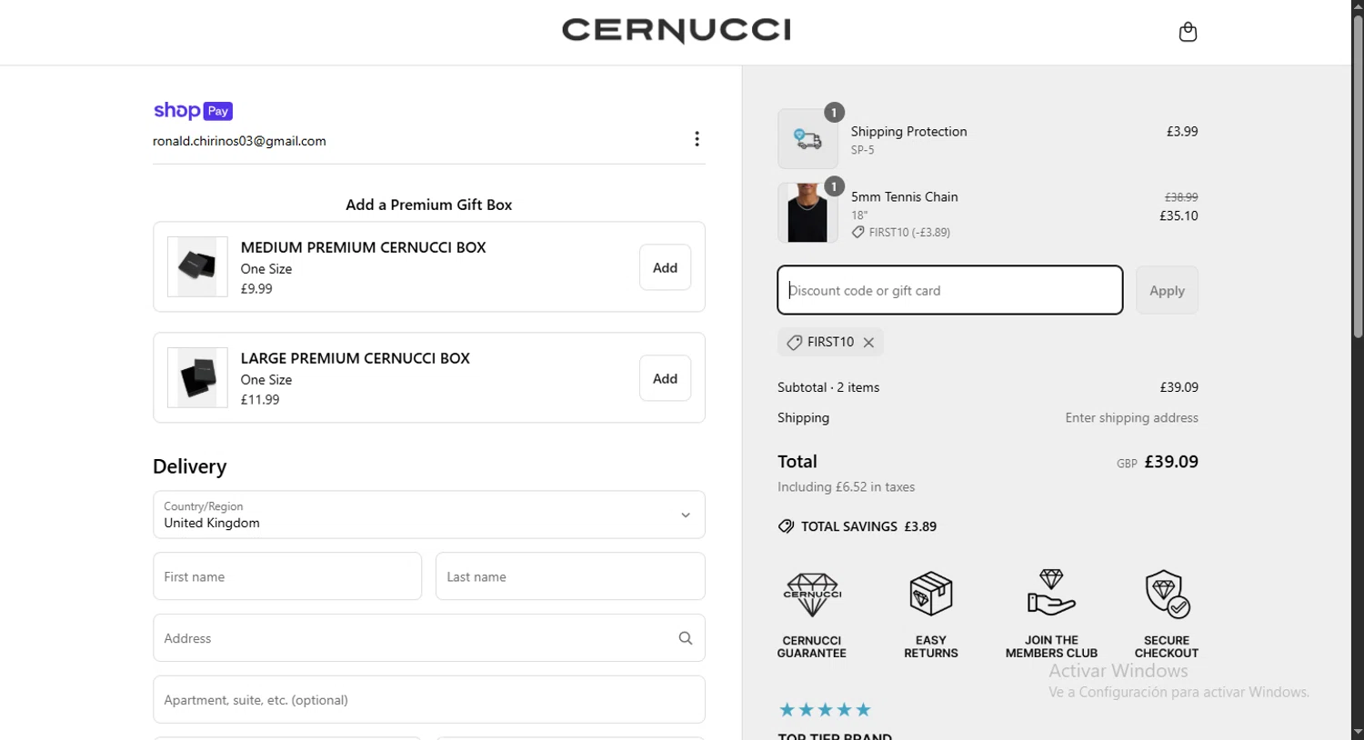Click the 'Shipping Protection' item name
Screen dimensions: 1364x740
[x=908, y=132]
